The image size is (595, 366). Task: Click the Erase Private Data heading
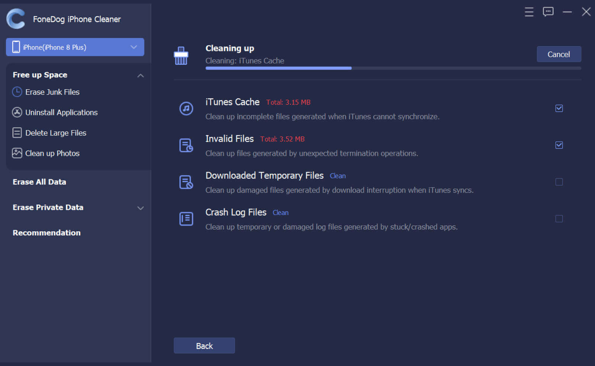click(x=48, y=208)
